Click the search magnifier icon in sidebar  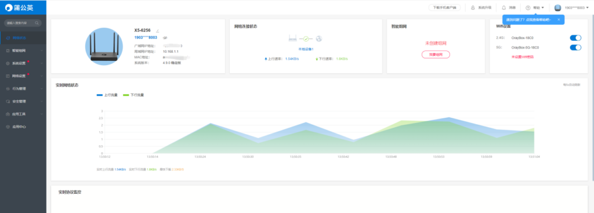(37, 23)
